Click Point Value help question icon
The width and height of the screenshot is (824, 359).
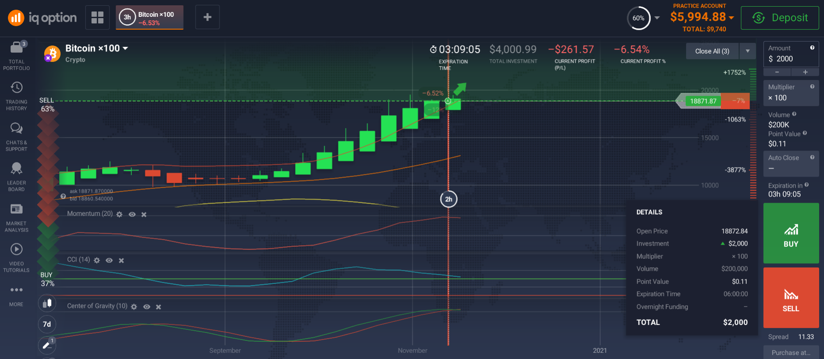pyautogui.click(x=805, y=133)
